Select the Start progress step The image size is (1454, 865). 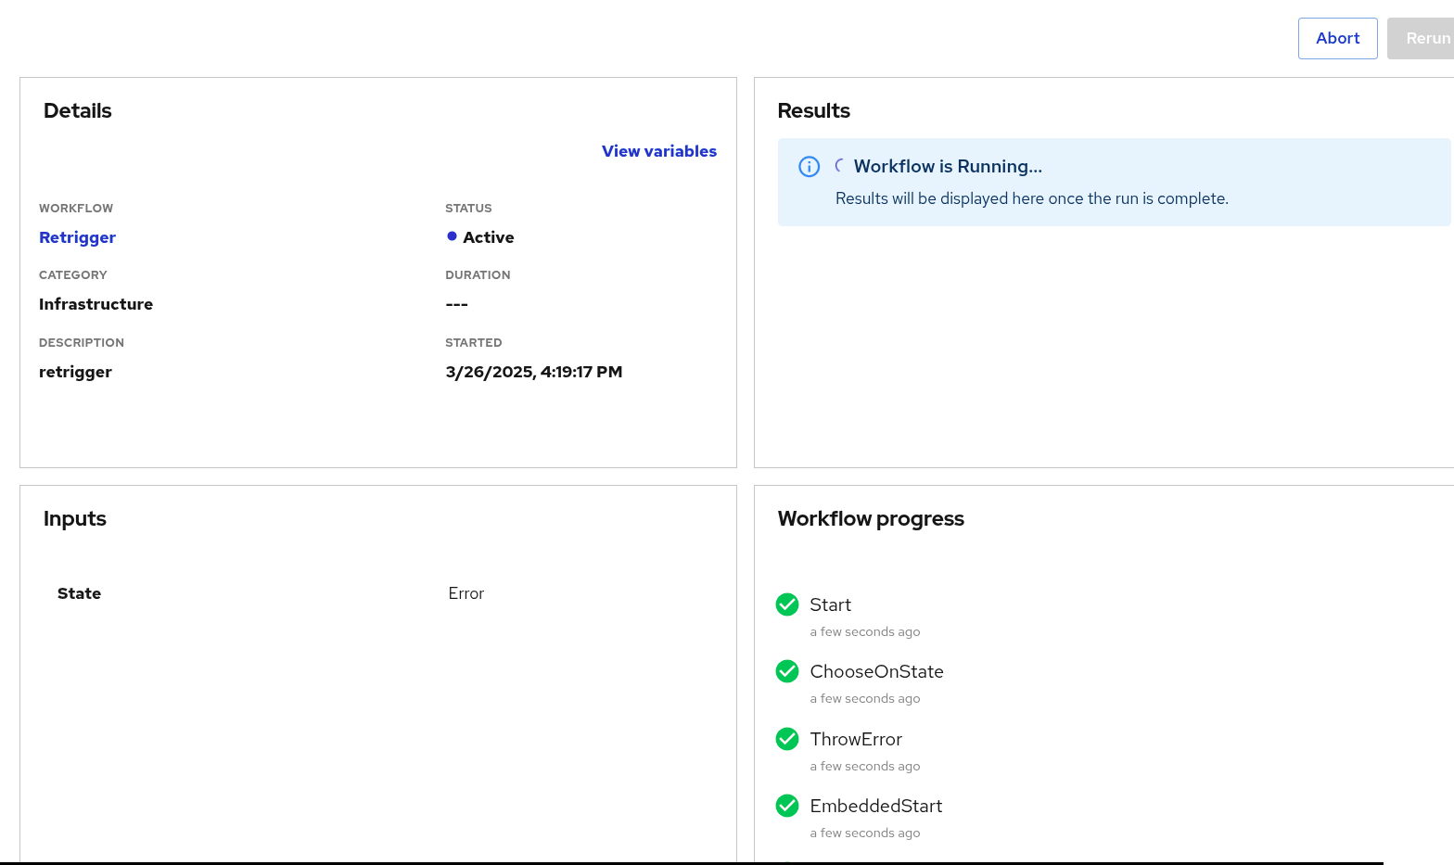click(x=830, y=604)
